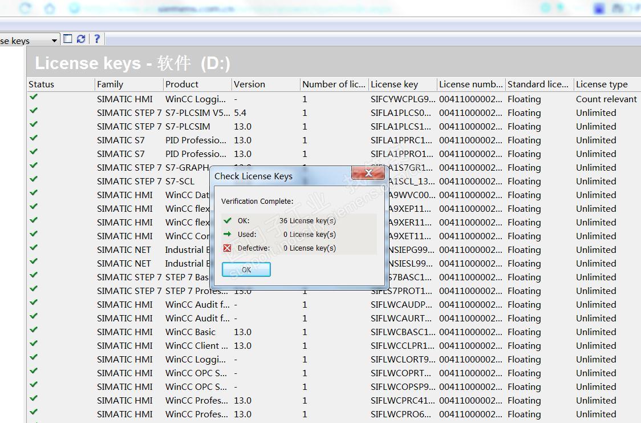This screenshot has width=641, height=423.
Task: Select license key NSIESL99...
Action: pyautogui.click(x=411, y=264)
